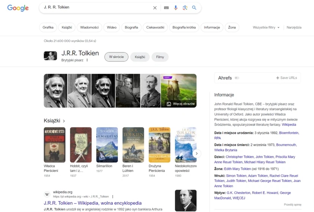The image size is (314, 212).
Task: Select the Grafika filter chip
Action: pos(48,27)
